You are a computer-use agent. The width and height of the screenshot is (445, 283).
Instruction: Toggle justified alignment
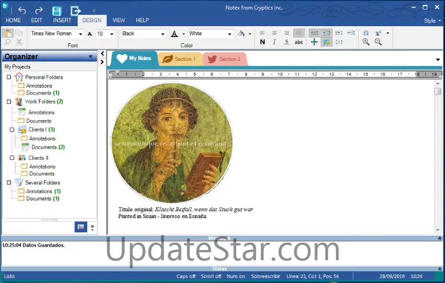point(299,33)
